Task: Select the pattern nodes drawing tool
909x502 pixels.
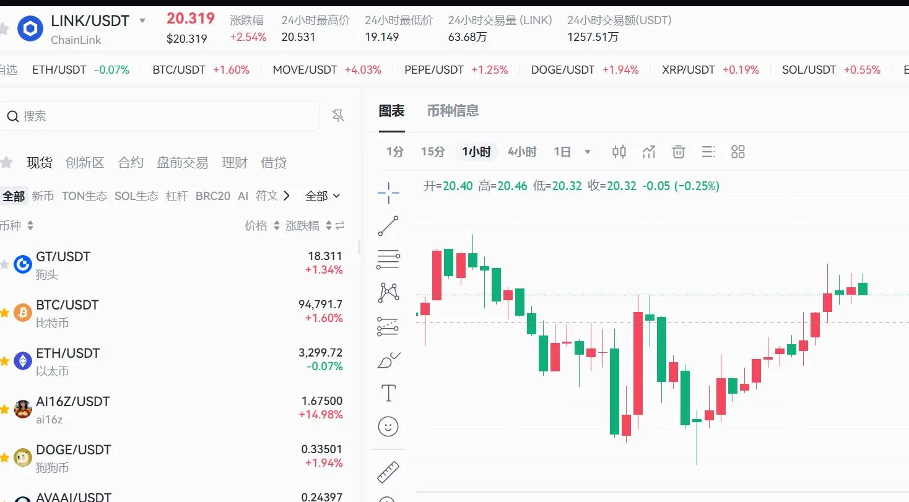Action: pyautogui.click(x=388, y=292)
